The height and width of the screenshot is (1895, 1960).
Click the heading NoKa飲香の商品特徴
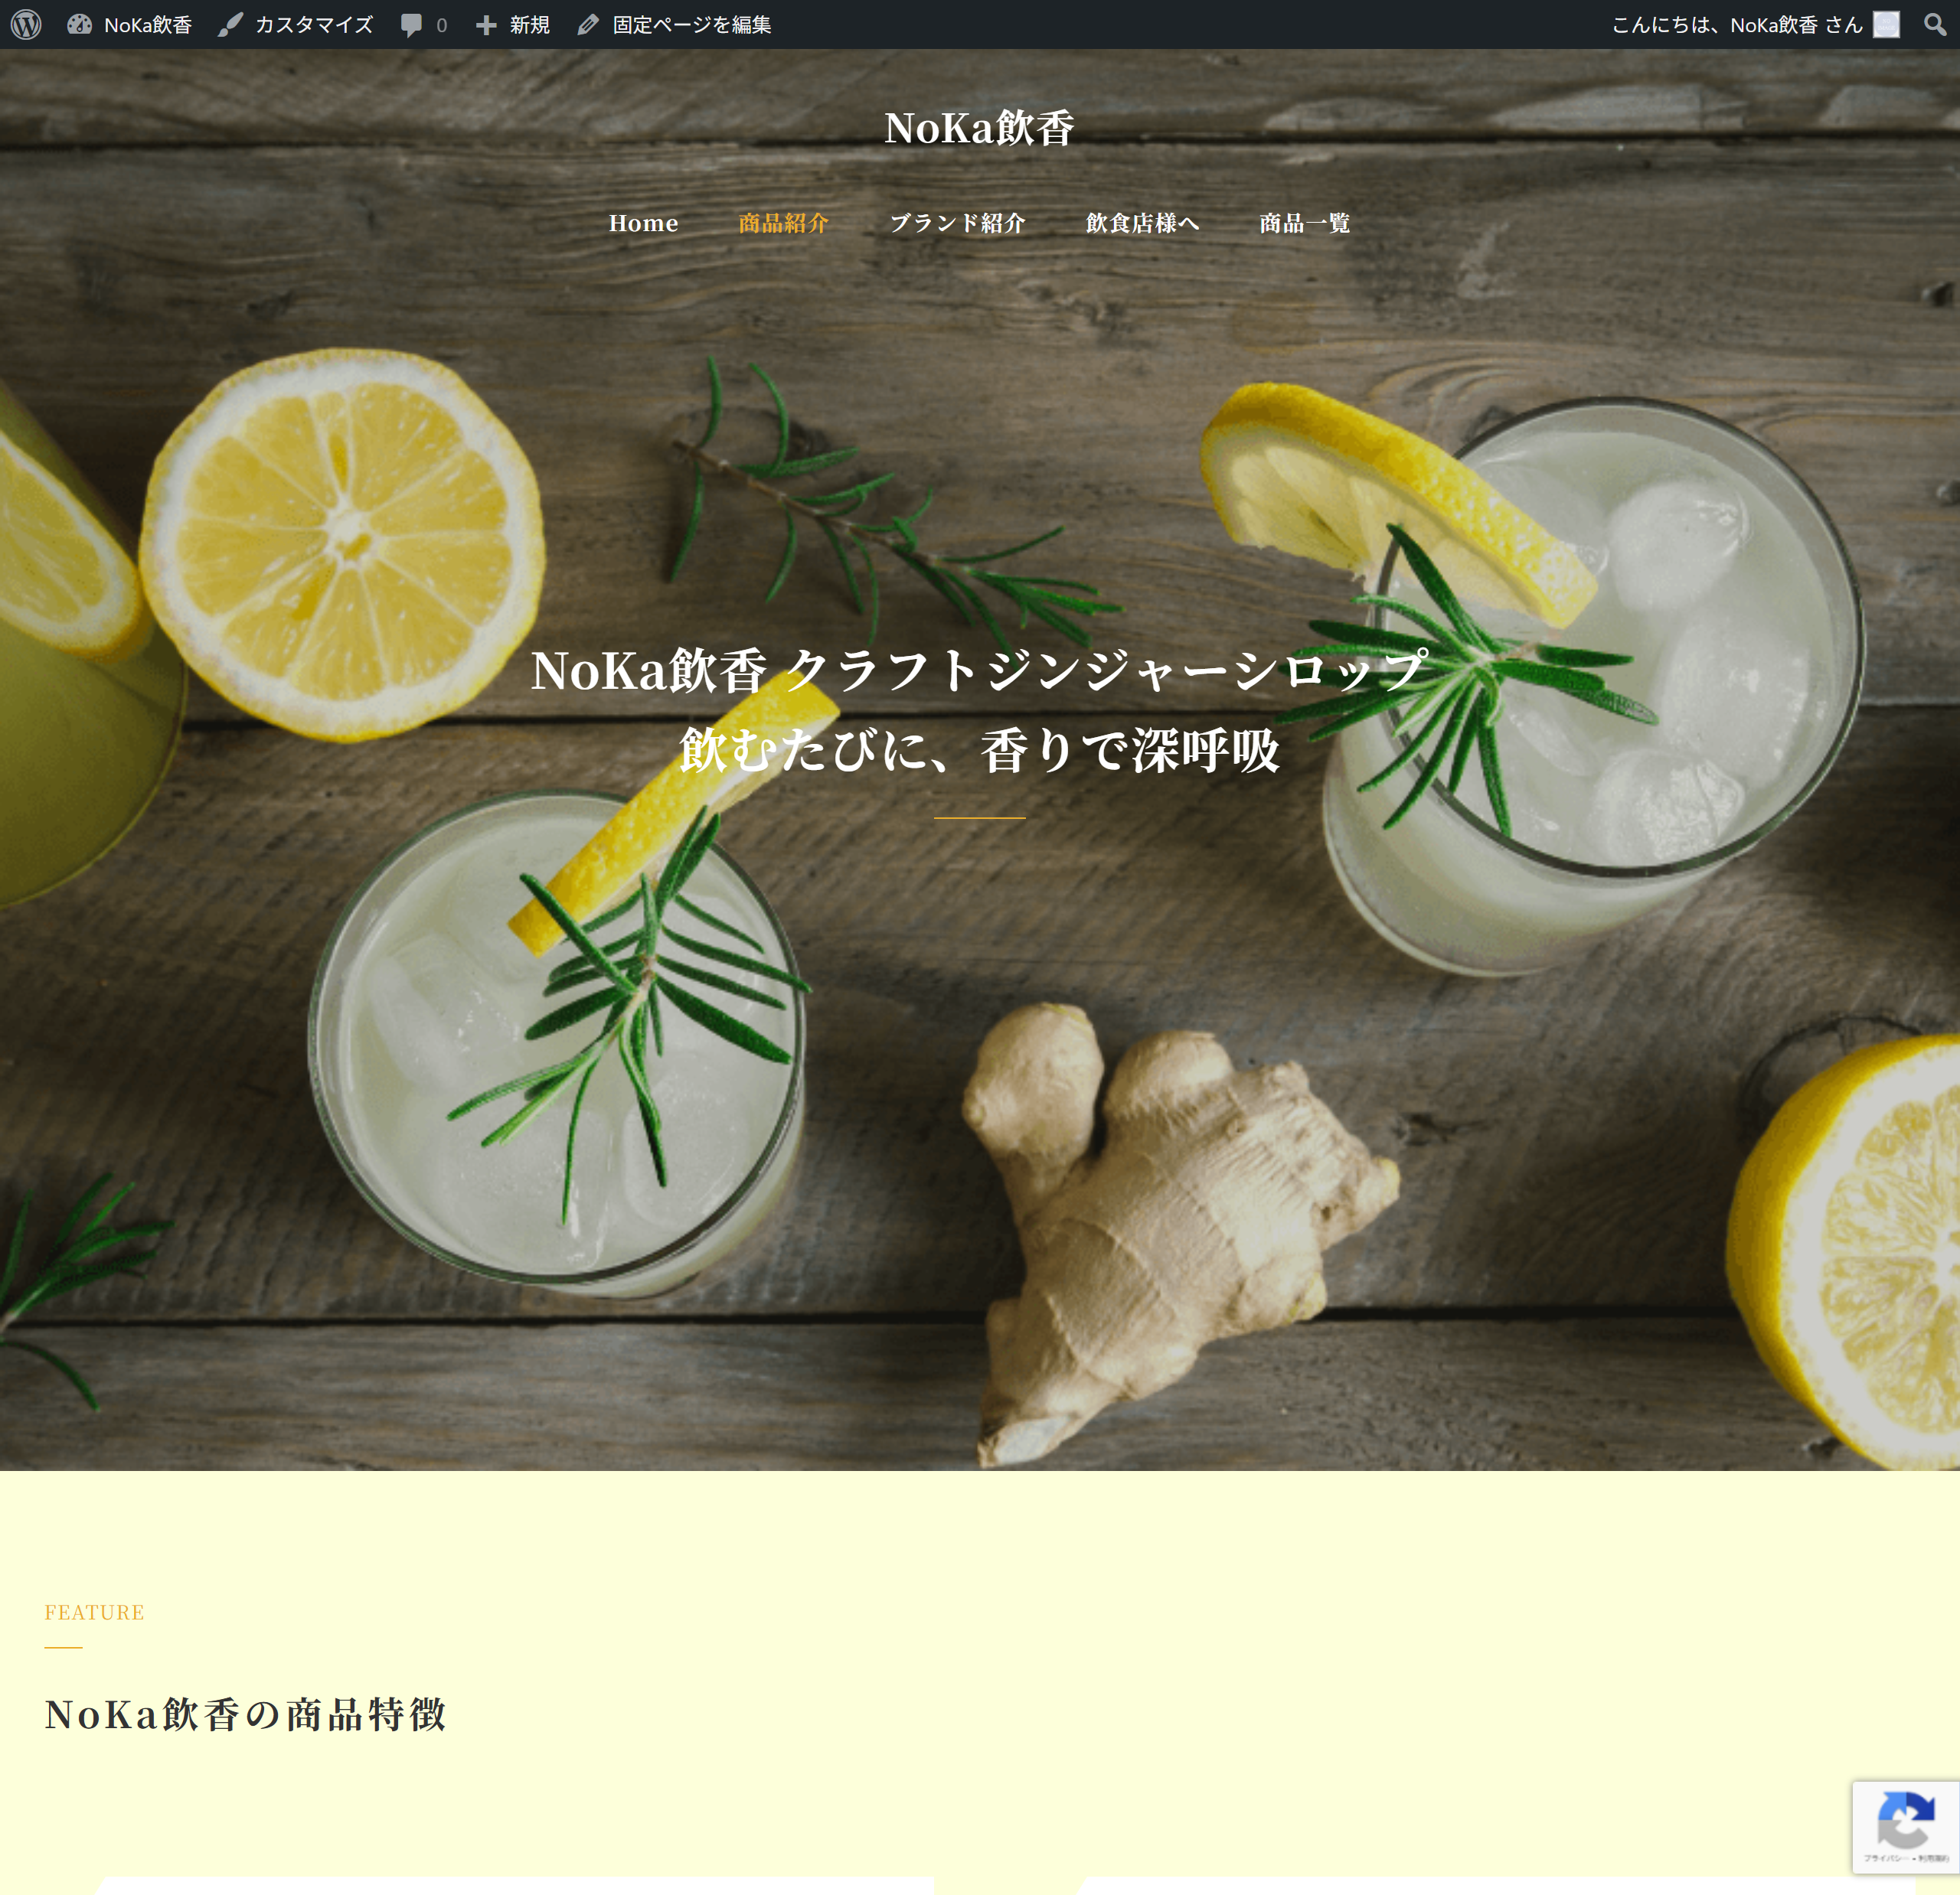[x=246, y=1714]
